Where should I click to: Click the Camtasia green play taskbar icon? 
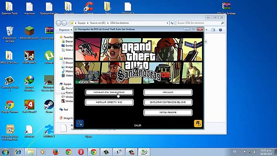144,152
